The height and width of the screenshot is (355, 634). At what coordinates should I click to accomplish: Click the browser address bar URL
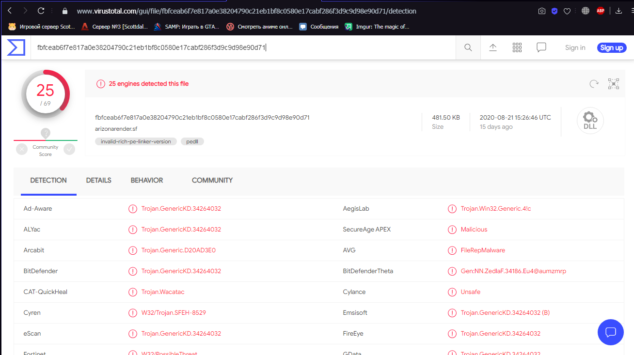point(246,11)
